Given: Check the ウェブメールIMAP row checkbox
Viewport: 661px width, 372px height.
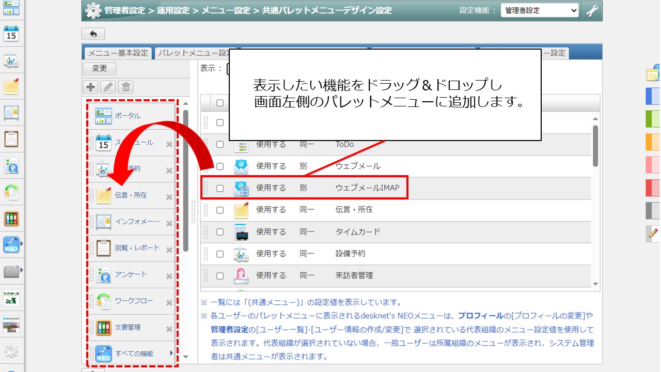Looking at the screenshot, I should click(x=219, y=188).
